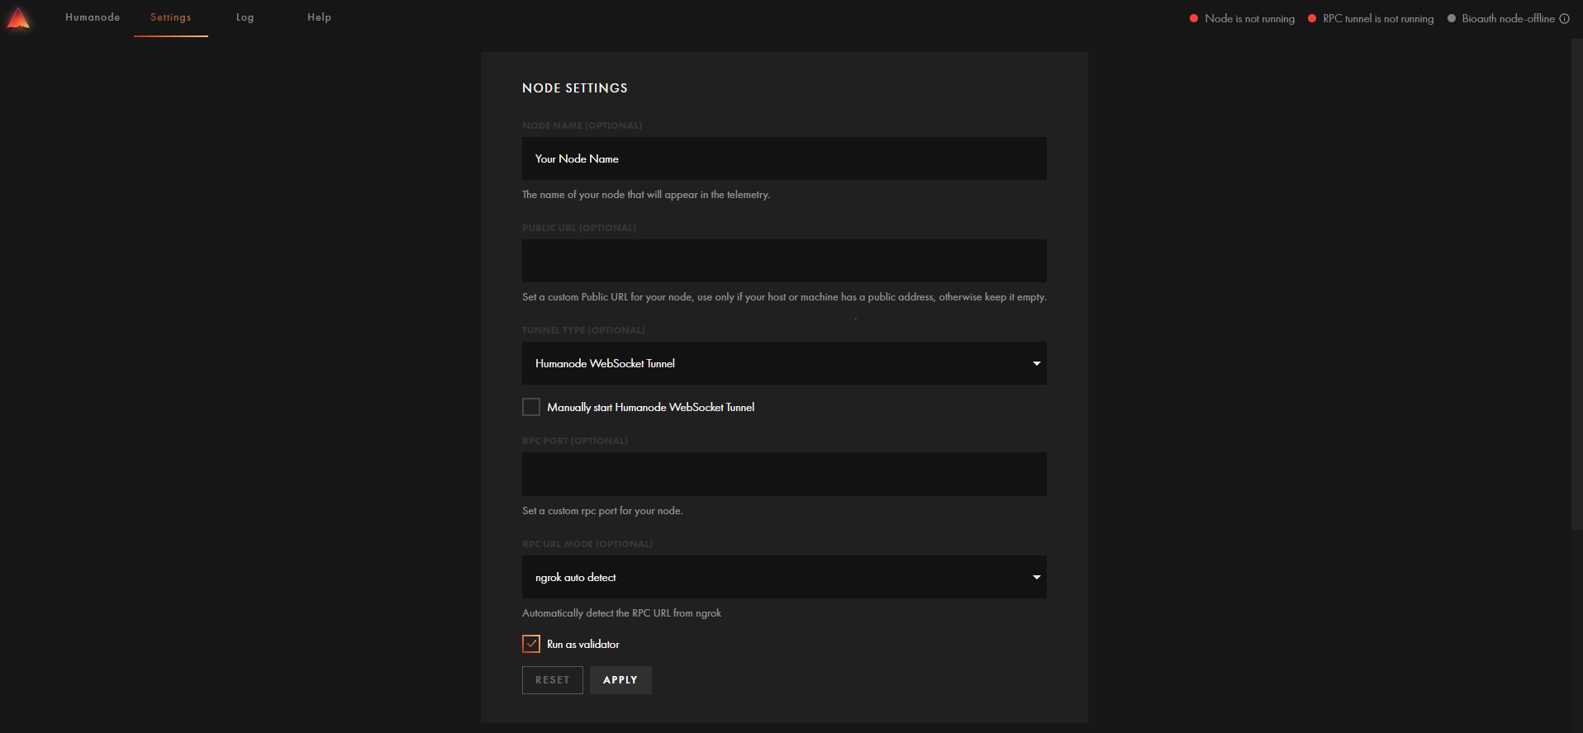
Task: Open the Humanode tab
Action: click(93, 17)
